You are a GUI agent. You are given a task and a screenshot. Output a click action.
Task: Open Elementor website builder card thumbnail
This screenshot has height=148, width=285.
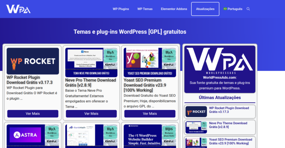click(x=150, y=136)
